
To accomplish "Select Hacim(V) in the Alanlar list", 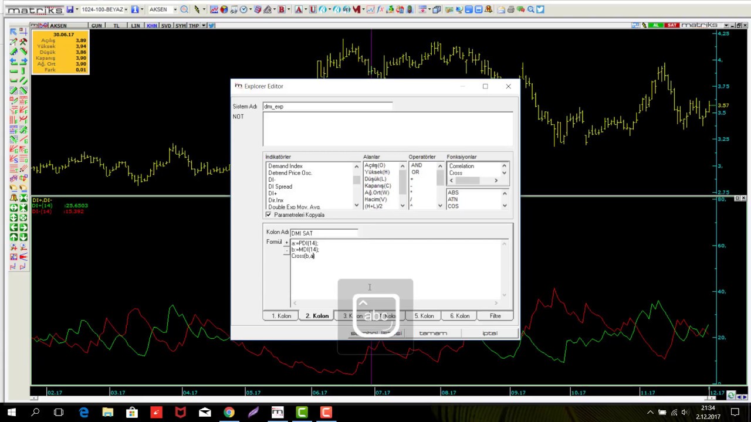I will pos(375,199).
